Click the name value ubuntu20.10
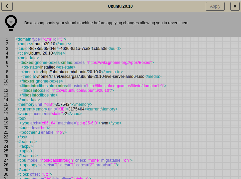 [44, 44]
